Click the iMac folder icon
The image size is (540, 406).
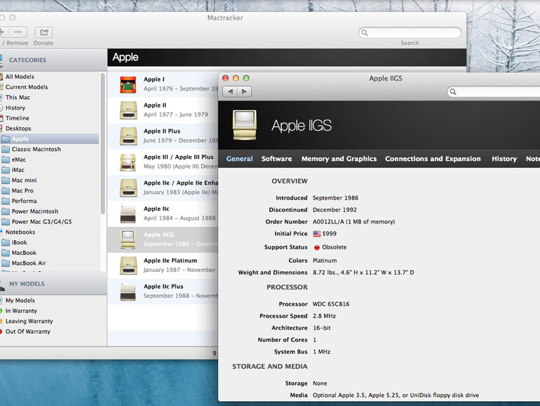(6, 170)
